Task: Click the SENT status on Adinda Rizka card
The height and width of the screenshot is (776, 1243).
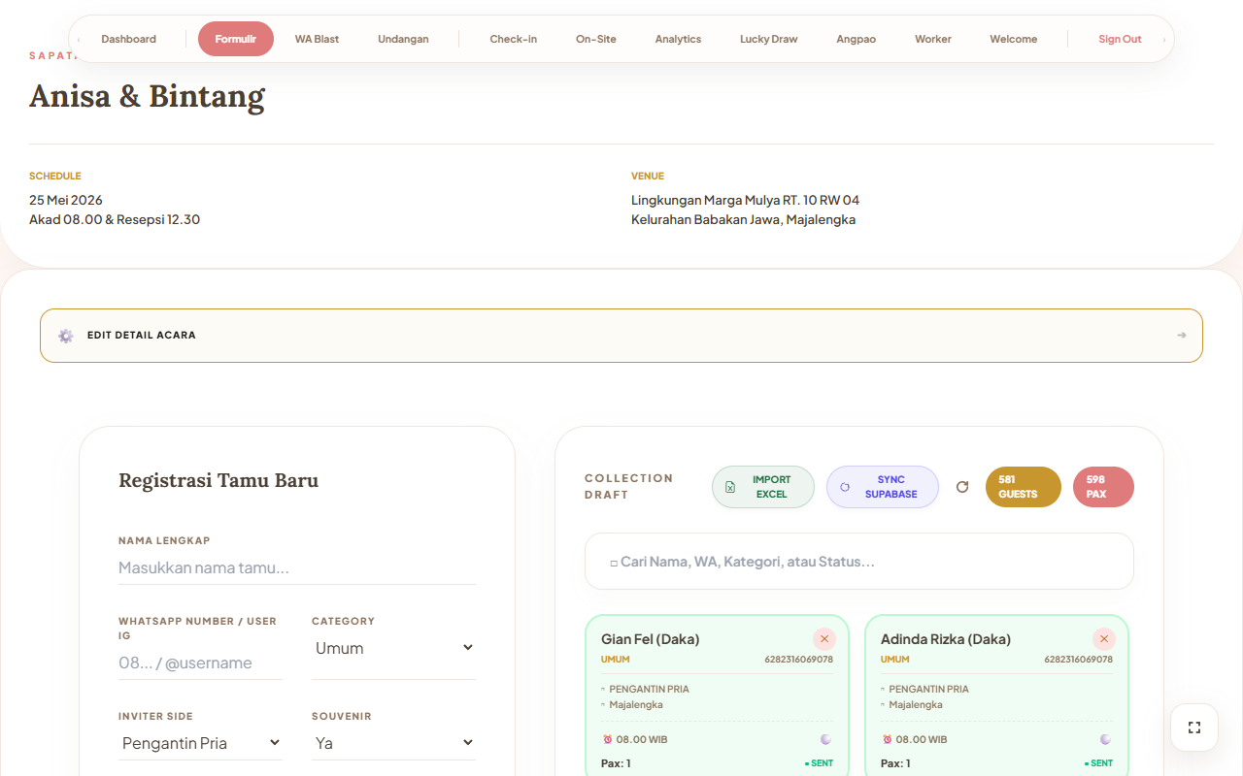Action: point(1098,763)
